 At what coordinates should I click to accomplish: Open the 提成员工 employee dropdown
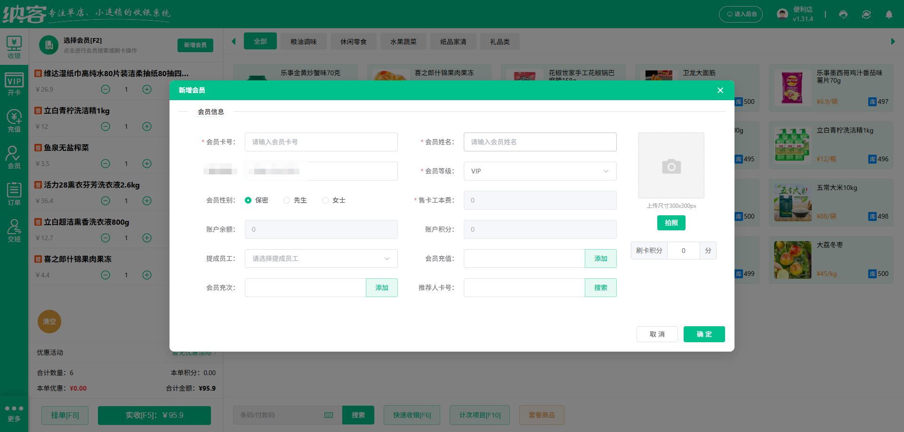[x=321, y=259]
